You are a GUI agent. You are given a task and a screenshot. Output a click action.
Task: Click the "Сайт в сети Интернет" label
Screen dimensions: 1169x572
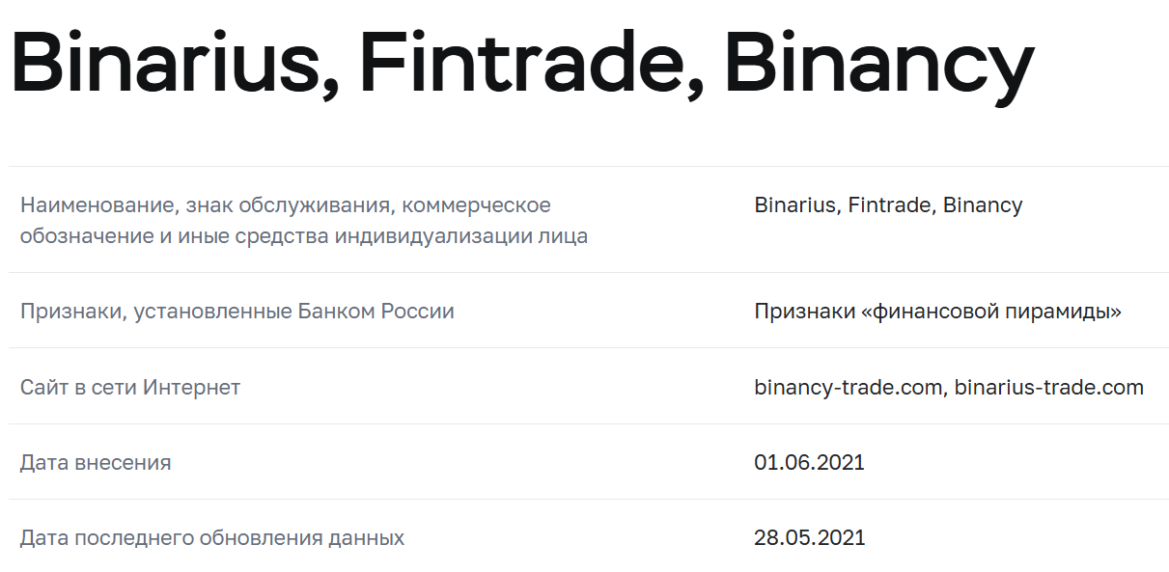tap(130, 388)
